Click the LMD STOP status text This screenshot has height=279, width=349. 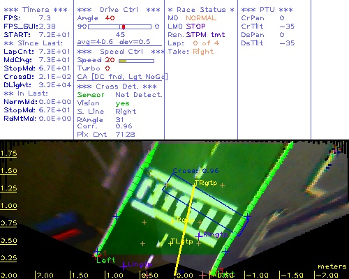coord(186,27)
